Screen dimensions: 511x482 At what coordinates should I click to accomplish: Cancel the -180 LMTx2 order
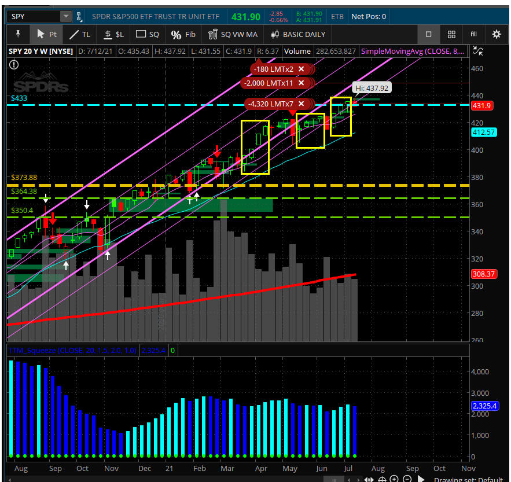pyautogui.click(x=301, y=69)
